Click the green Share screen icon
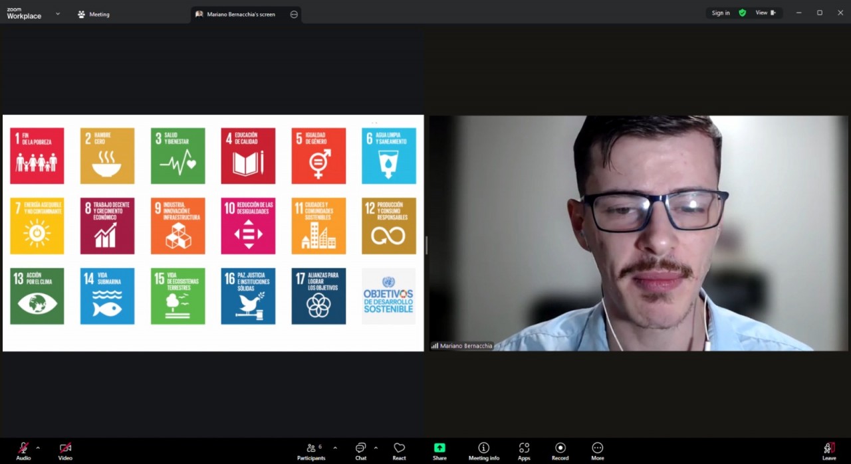Image resolution: width=851 pixels, height=464 pixels. click(439, 449)
